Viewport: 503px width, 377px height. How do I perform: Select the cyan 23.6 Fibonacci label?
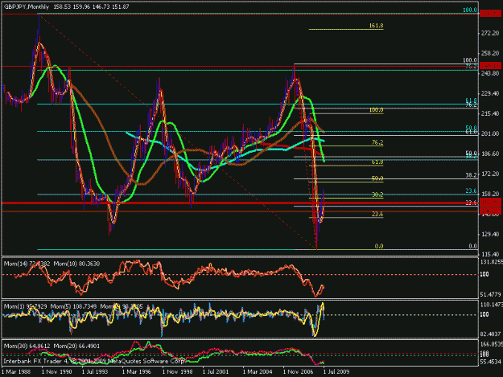click(x=472, y=191)
